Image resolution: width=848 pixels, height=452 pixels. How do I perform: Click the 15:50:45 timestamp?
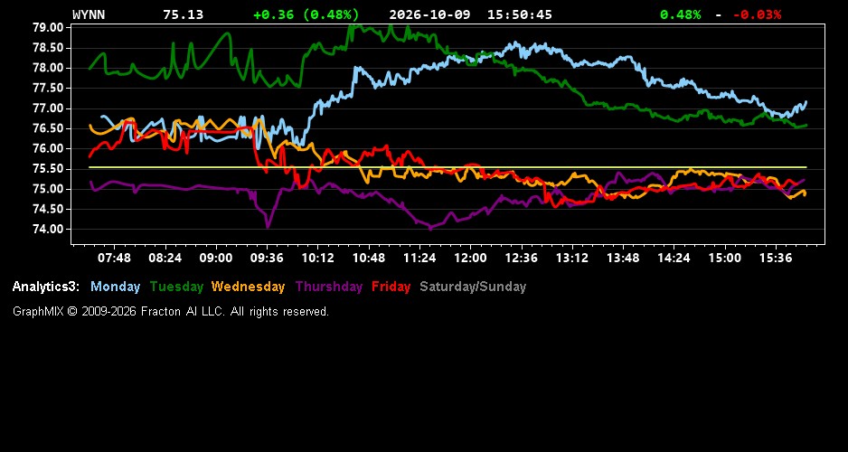pos(520,14)
